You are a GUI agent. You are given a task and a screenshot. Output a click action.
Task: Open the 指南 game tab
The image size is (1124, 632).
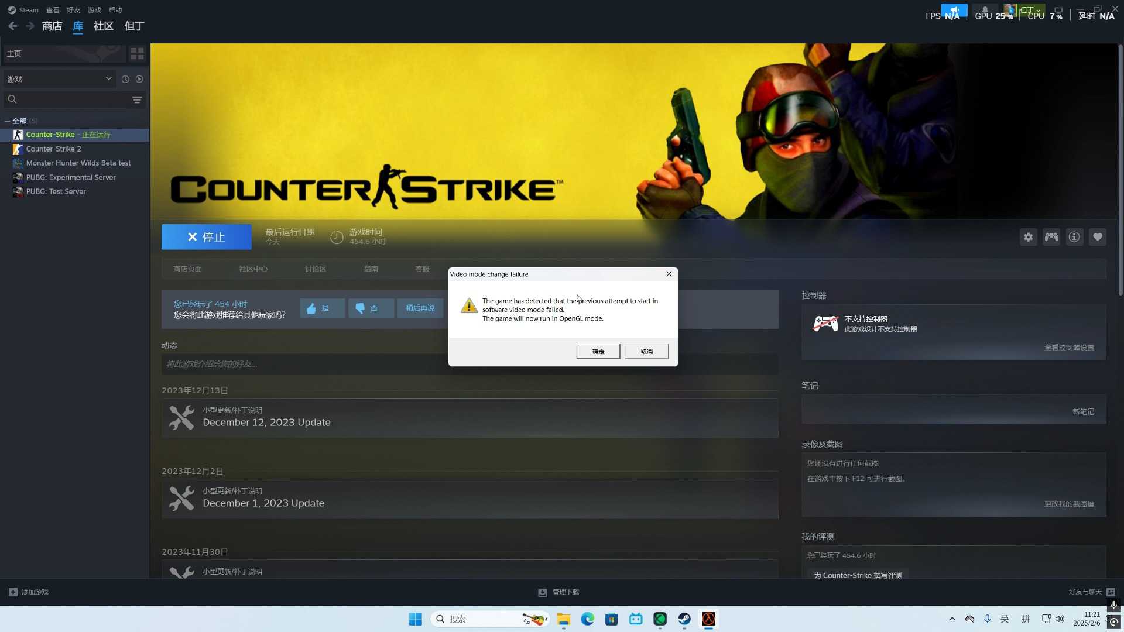pyautogui.click(x=371, y=269)
